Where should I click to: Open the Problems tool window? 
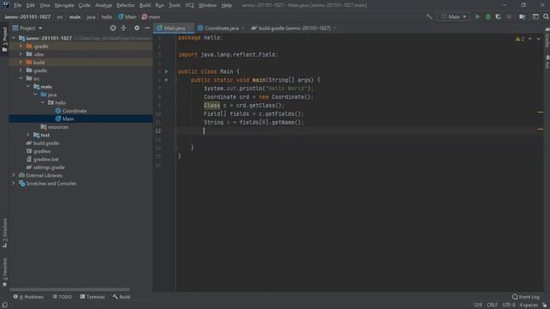[28, 297]
